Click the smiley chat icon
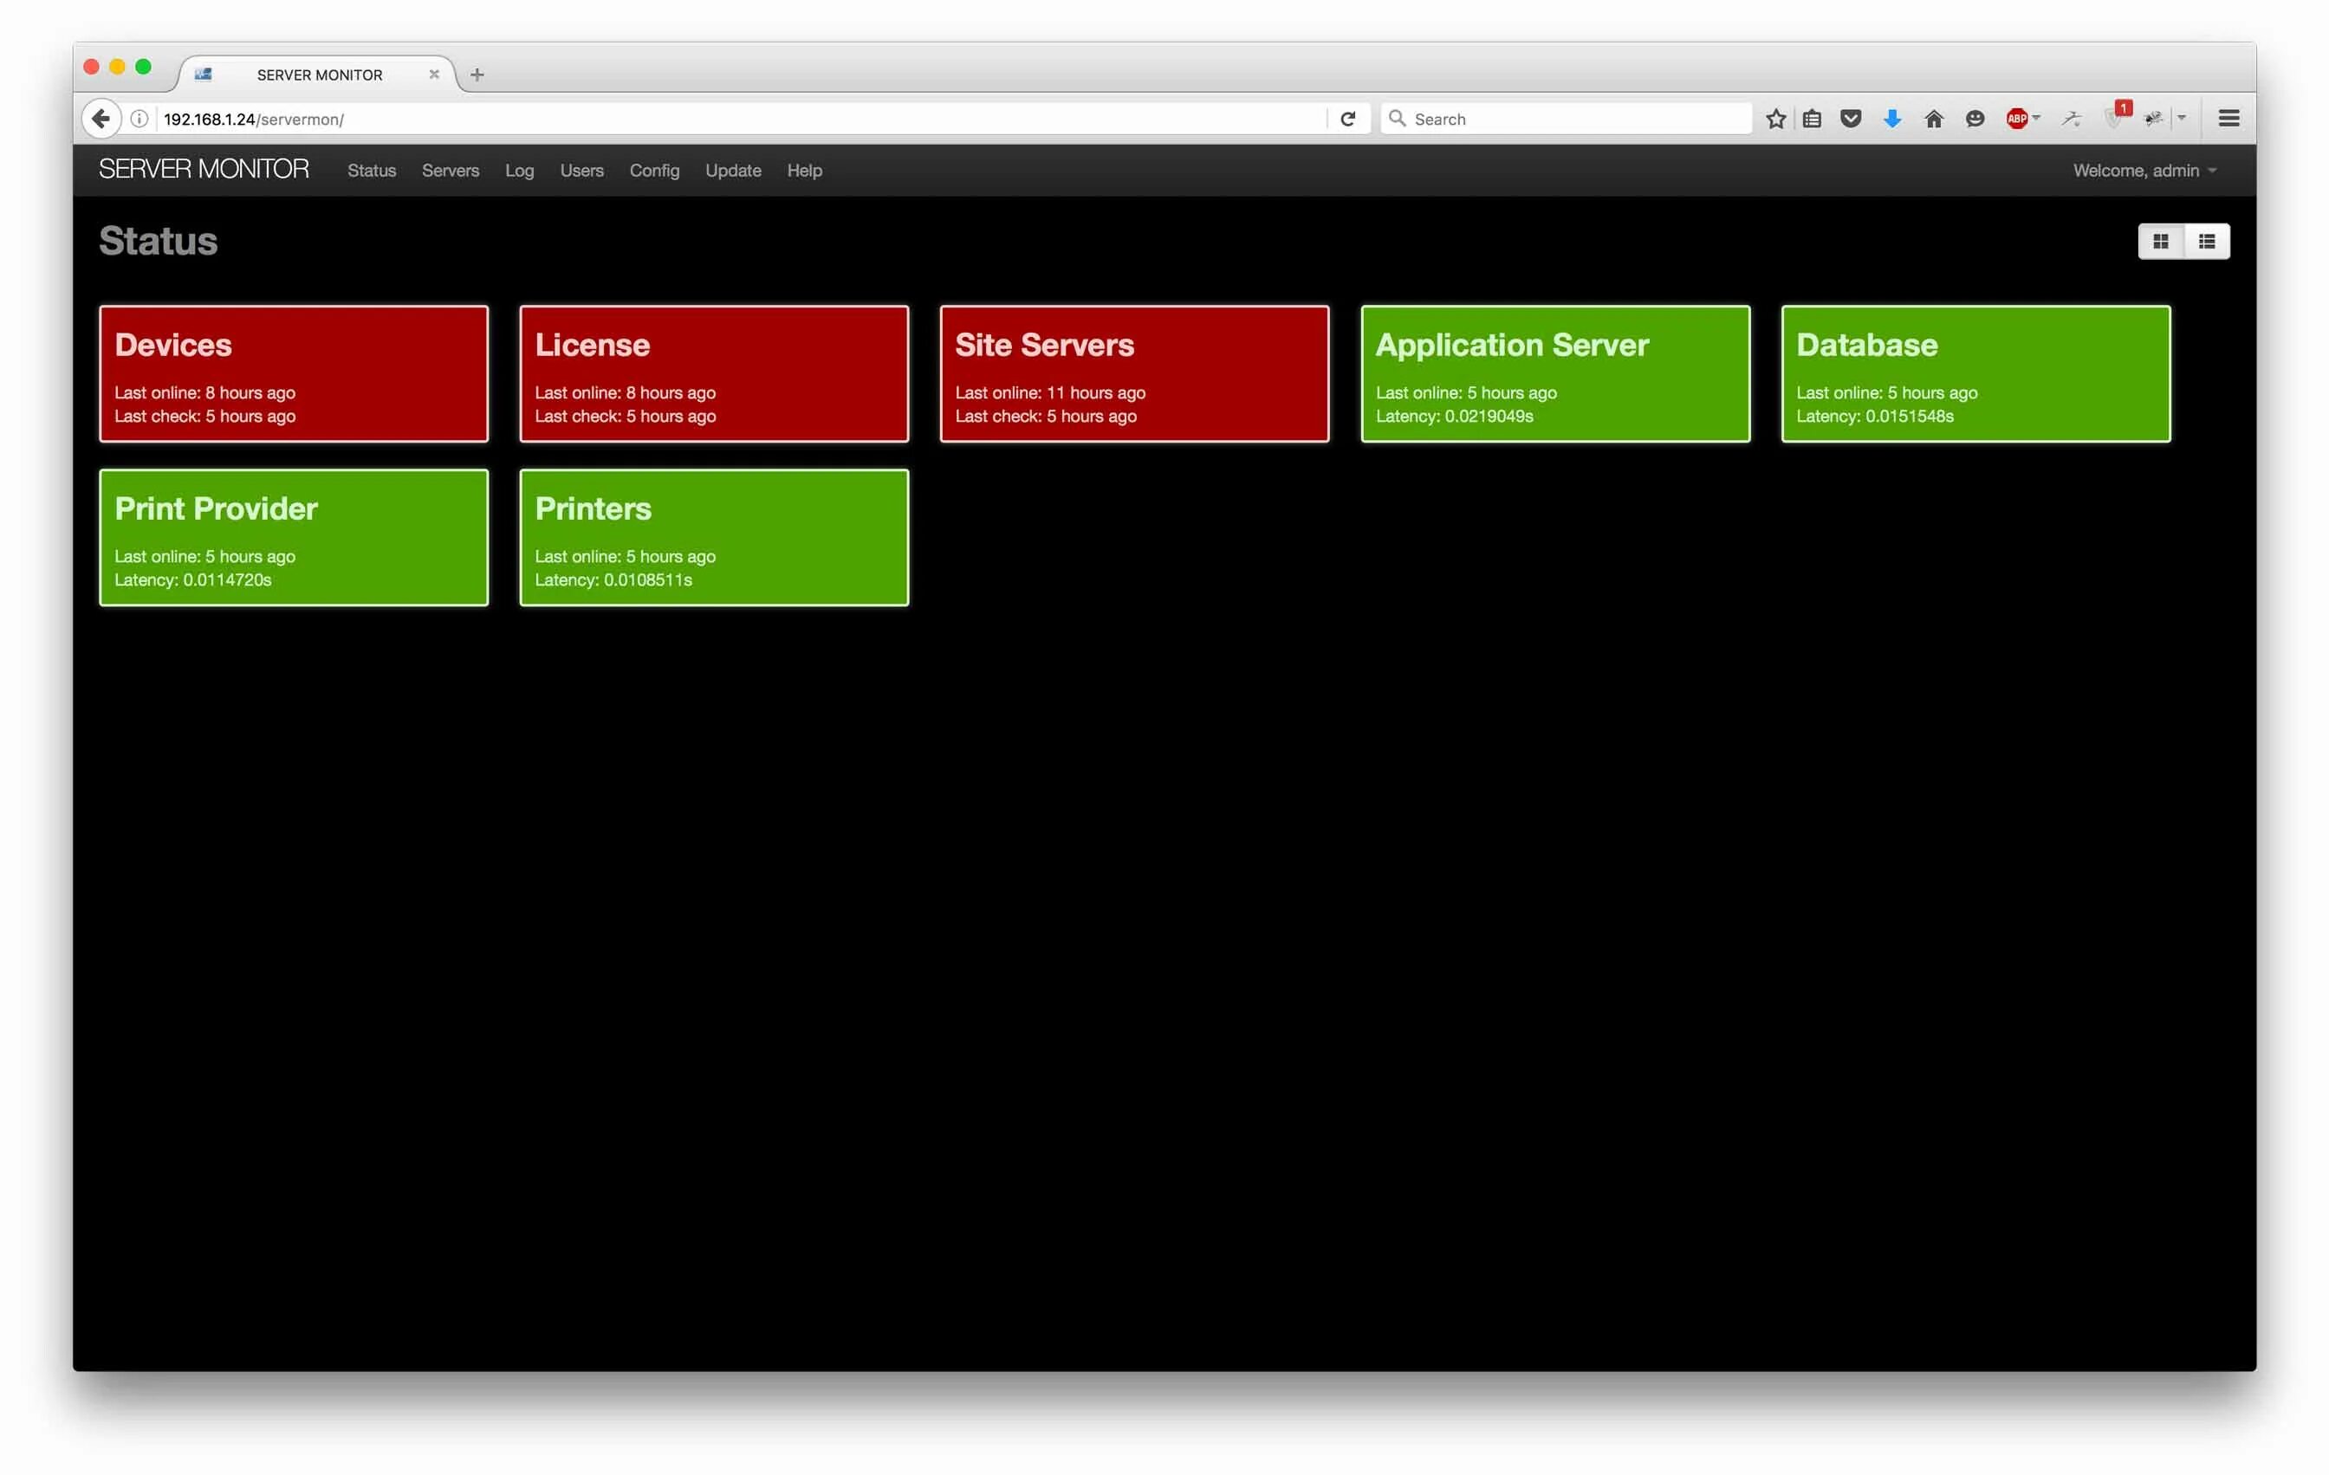The height and width of the screenshot is (1475, 2329). pyautogui.click(x=1975, y=119)
